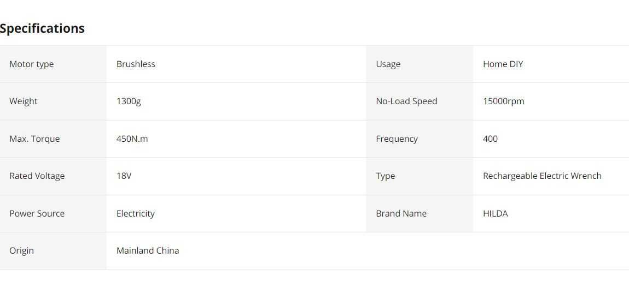Click the 450N.m torque value
Viewport: 629px width, 282px height.
click(x=132, y=139)
